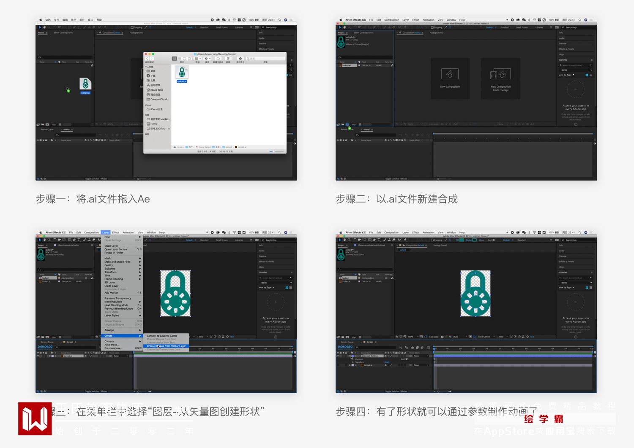Click the New Composition button in step two
The height and width of the screenshot is (448, 634).
click(x=450, y=78)
